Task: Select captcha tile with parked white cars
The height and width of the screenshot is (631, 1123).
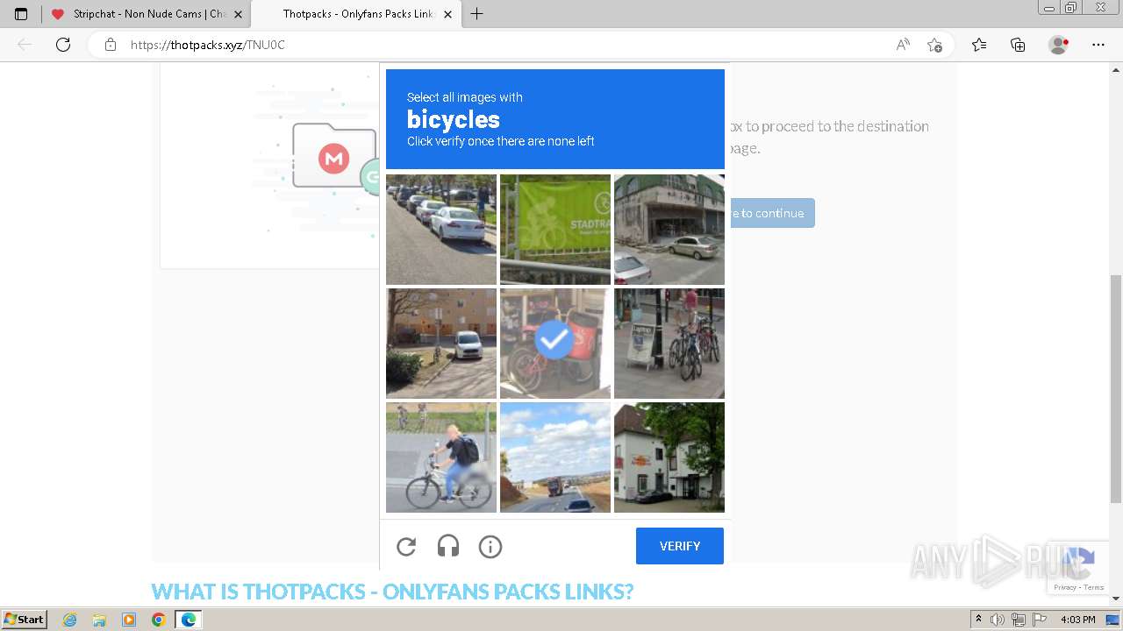Action: coord(441,230)
